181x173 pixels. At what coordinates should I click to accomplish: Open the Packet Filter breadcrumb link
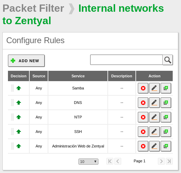point(33,8)
